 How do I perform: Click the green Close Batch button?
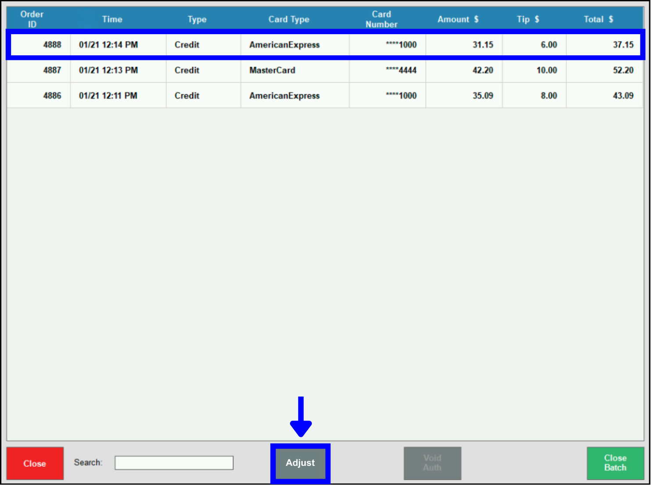(x=615, y=463)
